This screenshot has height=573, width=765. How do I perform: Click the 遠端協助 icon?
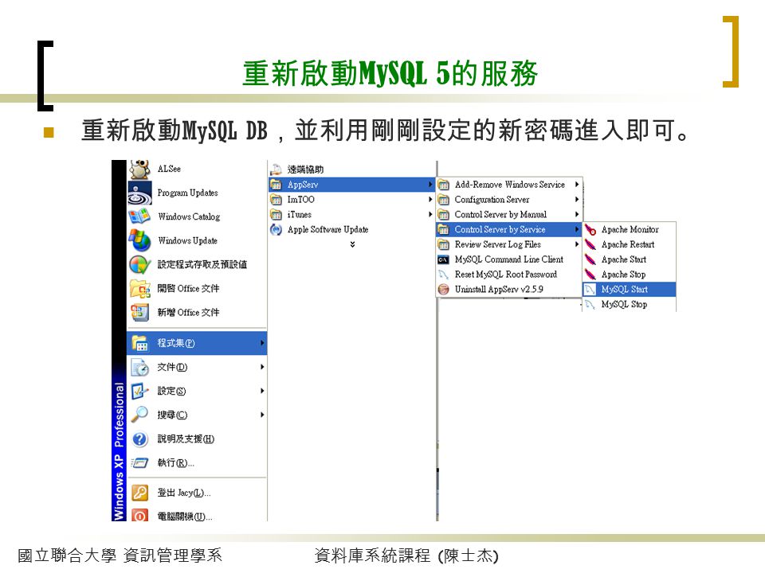coord(277,170)
